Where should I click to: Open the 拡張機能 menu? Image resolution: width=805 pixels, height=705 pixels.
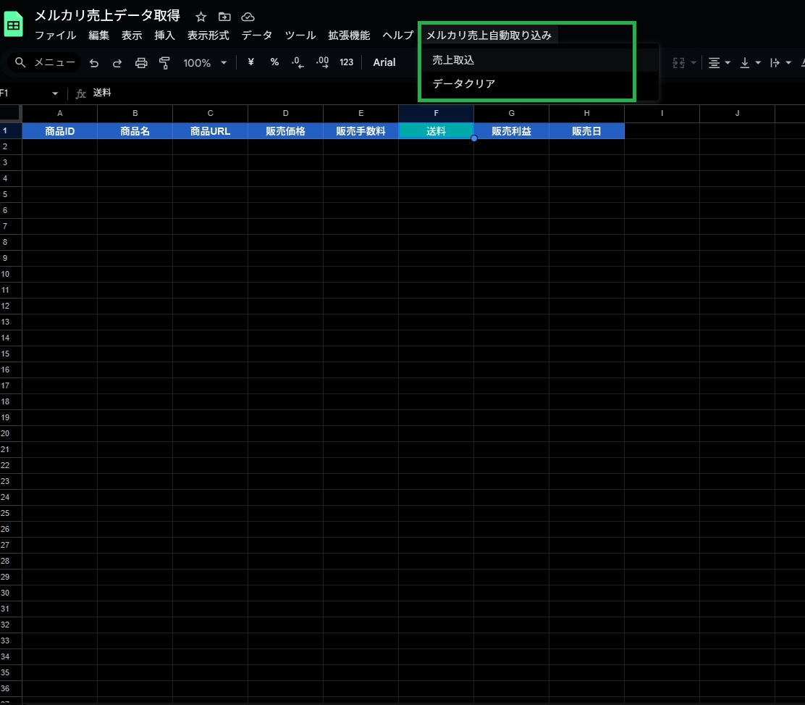coord(349,36)
